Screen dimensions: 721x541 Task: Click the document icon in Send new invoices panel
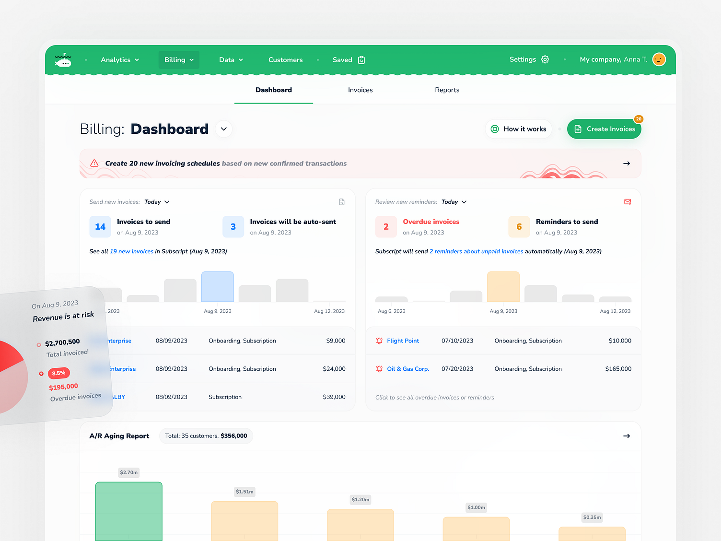341,201
